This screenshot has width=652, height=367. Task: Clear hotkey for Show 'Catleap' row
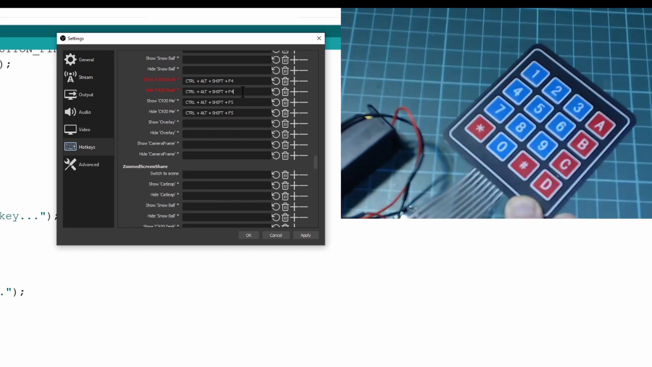285,186
